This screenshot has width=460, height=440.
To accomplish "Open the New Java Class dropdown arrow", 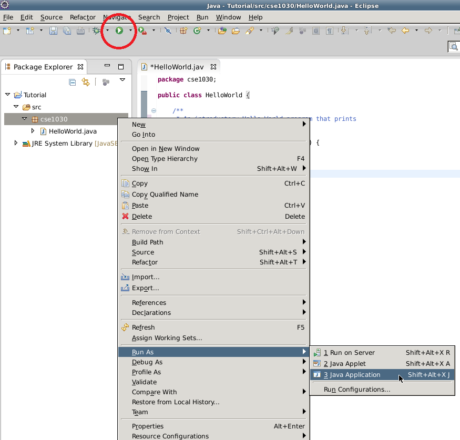I will tap(208, 30).
